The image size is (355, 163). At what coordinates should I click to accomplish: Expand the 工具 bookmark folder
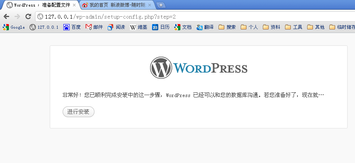coord(294,27)
